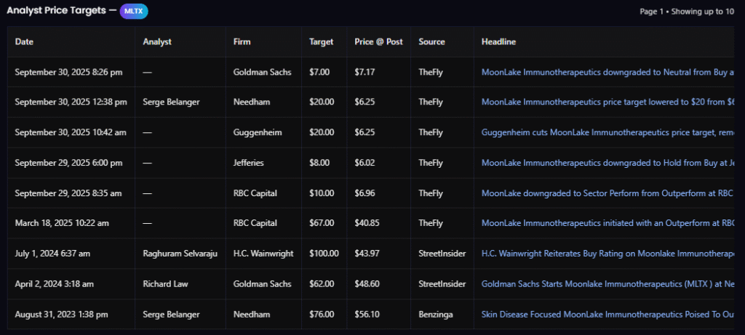The width and height of the screenshot is (745, 335).
Task: Click the Analyst column header
Action: pos(157,42)
